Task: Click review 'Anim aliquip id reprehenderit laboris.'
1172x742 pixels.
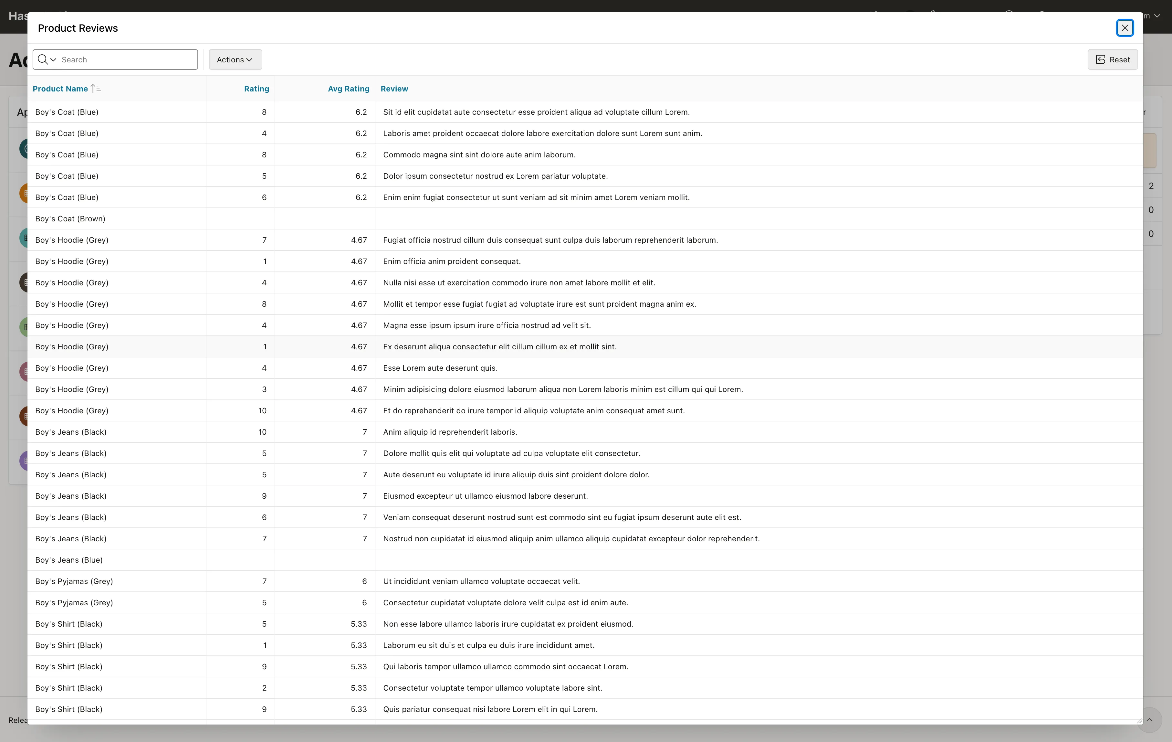Action: click(x=450, y=432)
